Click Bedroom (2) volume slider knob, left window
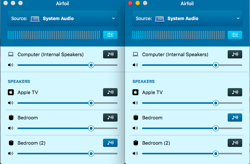The height and width of the screenshot is (164, 250). pos(91,154)
